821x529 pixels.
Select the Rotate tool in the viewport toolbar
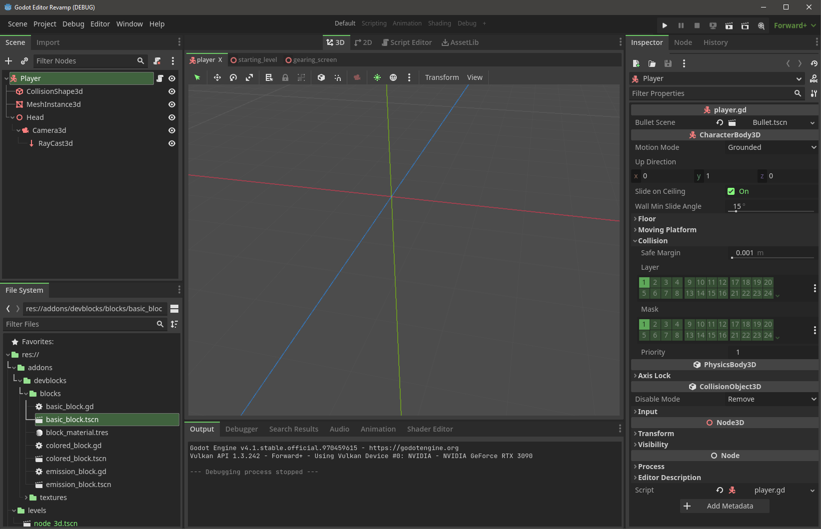(x=233, y=77)
